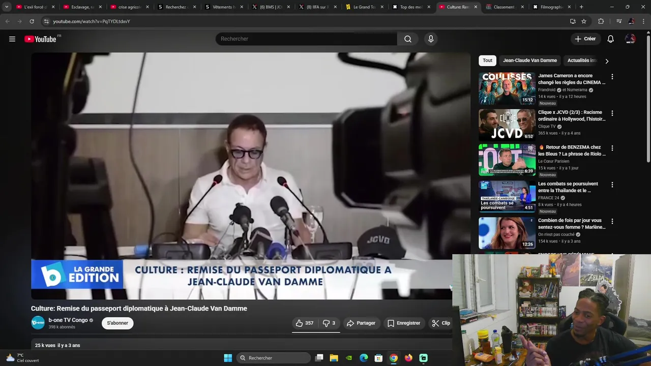
Task: Select the 'Actualités' filter chip
Action: pos(582,60)
